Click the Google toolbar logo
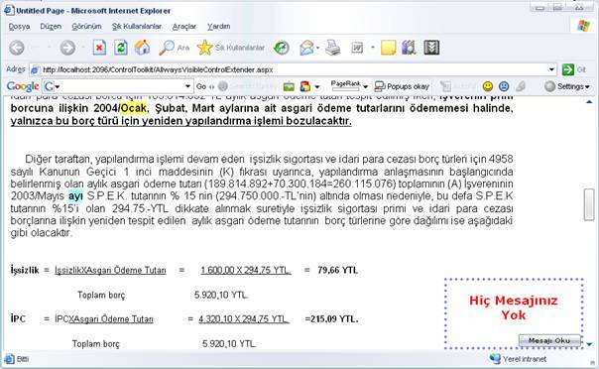 [x=23, y=86]
